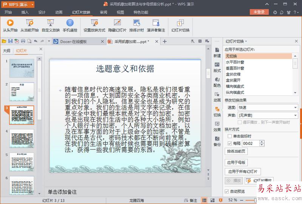
Task: Click 单击添加备注 notes field
Action: [x=62, y=192]
